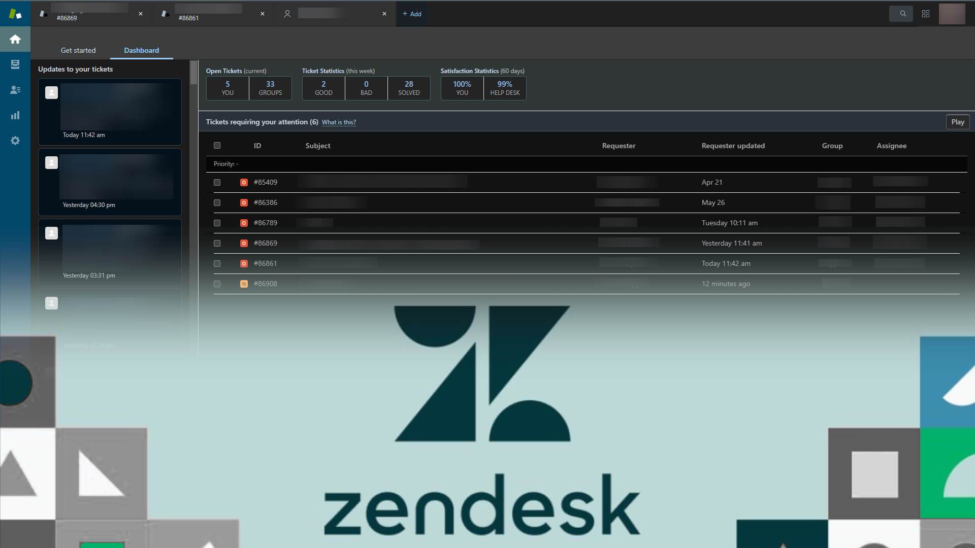
Task: Close the user profile tab
Action: coord(384,14)
